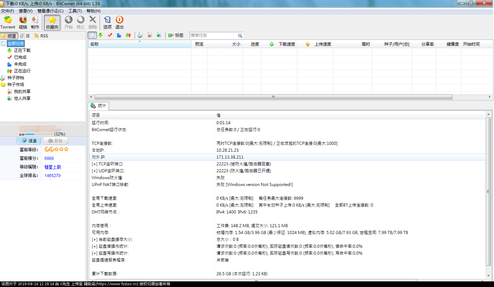Screen dimensions: 494x287
Task: Focus the 搜索任务 search field
Action: (214, 35)
